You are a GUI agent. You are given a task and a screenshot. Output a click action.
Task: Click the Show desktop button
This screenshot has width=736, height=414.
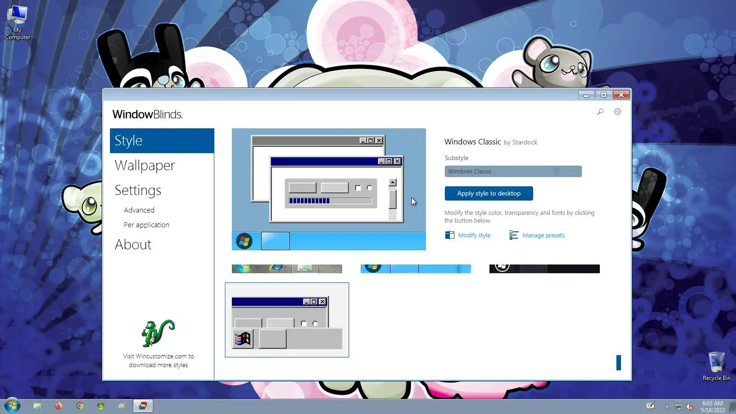tap(733, 406)
